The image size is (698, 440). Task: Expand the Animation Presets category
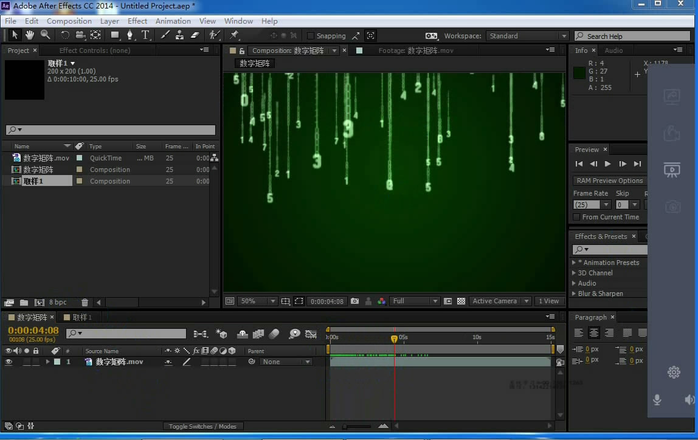click(x=574, y=263)
